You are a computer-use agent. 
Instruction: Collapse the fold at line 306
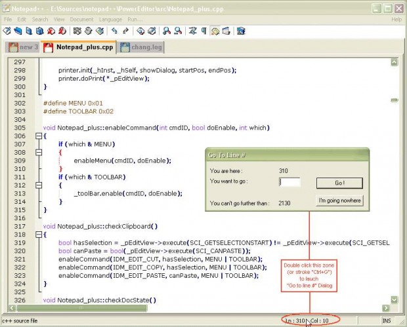[39, 136]
